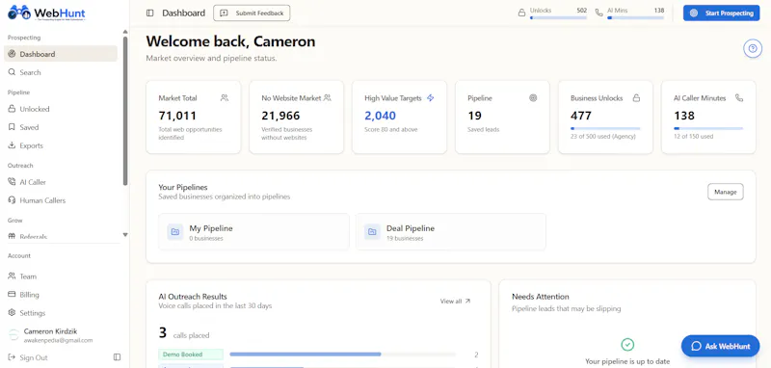The height and width of the screenshot is (368, 771).
Task: Open Dashboard in sidebar
Action: (61, 54)
